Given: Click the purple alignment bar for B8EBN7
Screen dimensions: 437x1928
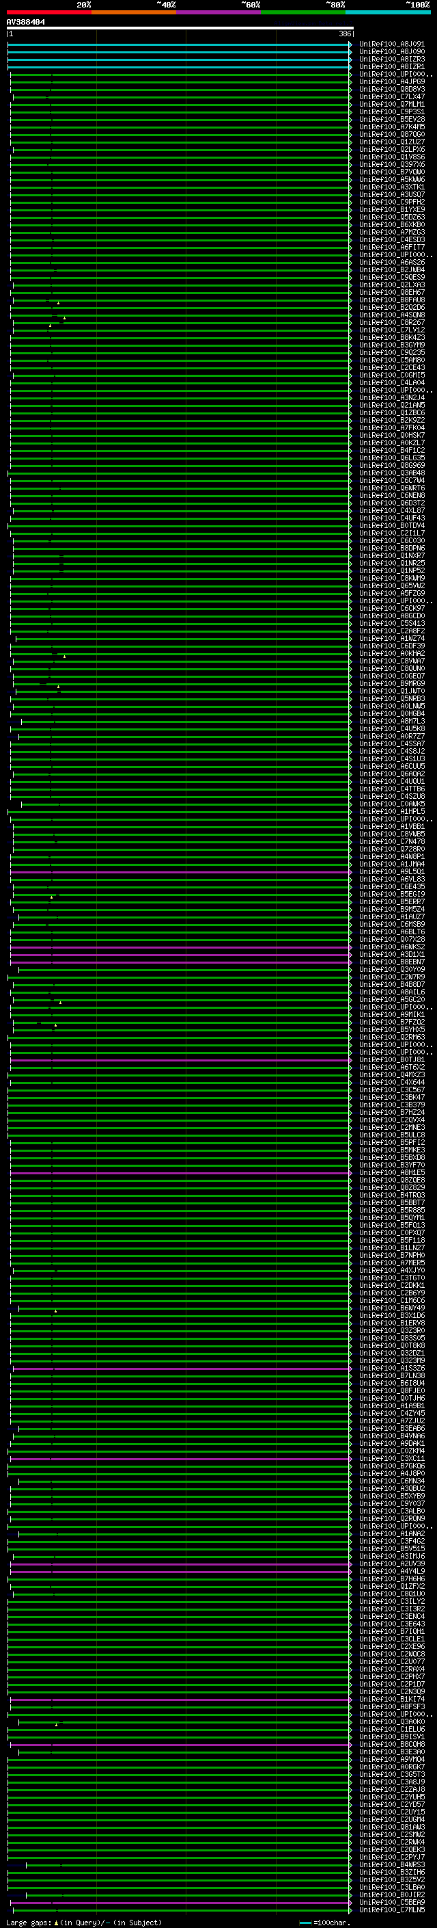Looking at the screenshot, I should click(x=181, y=962).
